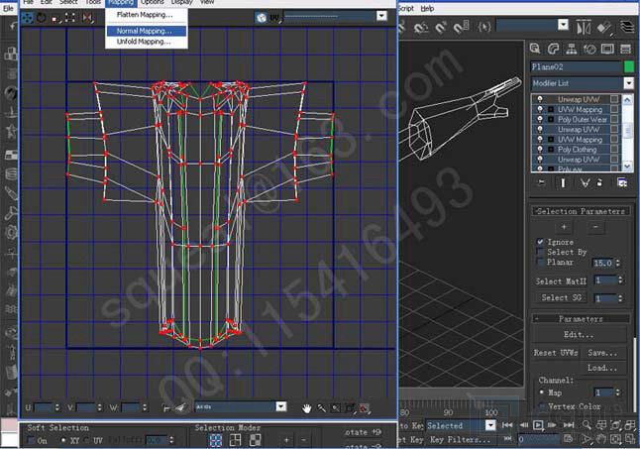Click the lock selection icon beside W field
This screenshot has width=640, height=449.
(166, 407)
